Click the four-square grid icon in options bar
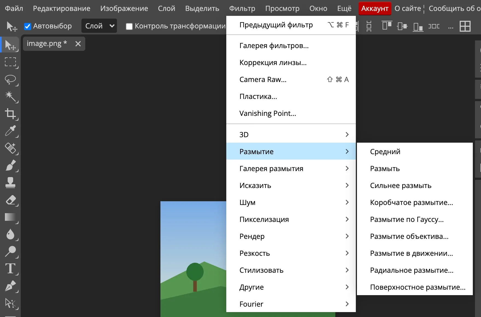The image size is (481, 317). tap(465, 26)
